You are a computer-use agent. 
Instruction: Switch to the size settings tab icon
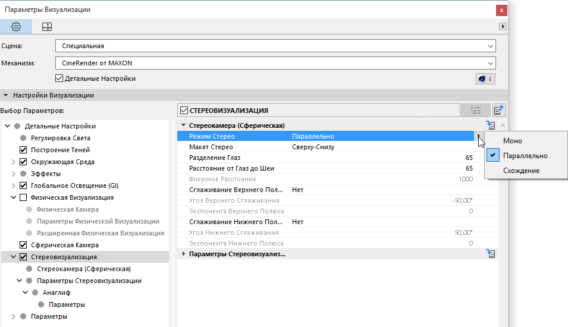(47, 27)
